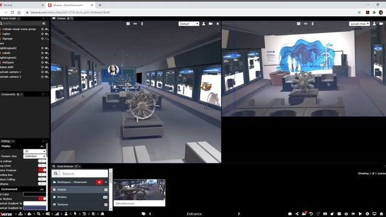Image resolution: width=386 pixels, height=217 pixels.
Task: Open a new browser tab
Action: [x=100, y=5]
